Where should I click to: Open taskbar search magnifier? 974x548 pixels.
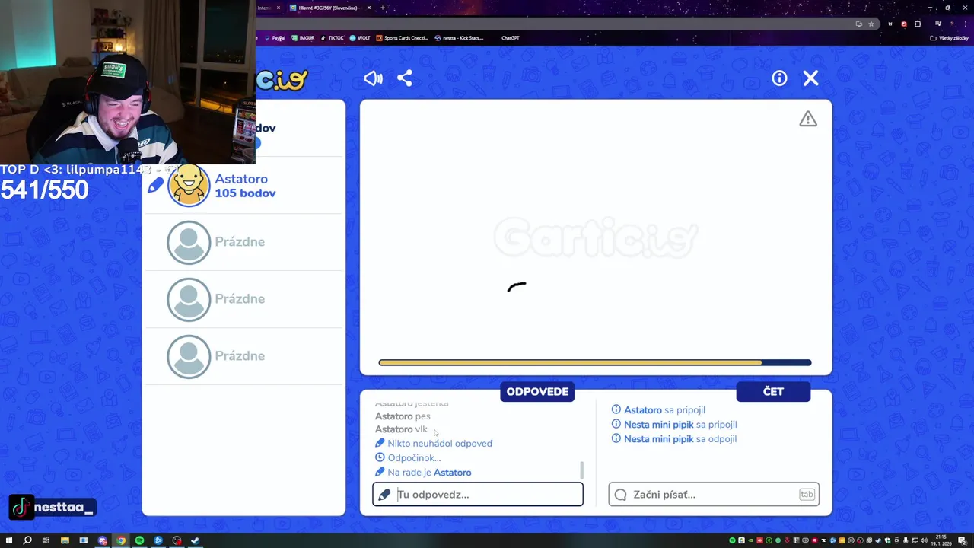[27, 540]
